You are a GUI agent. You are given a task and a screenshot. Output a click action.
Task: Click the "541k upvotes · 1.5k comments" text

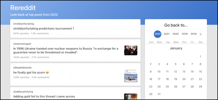pyautogui.click(x=31, y=33)
